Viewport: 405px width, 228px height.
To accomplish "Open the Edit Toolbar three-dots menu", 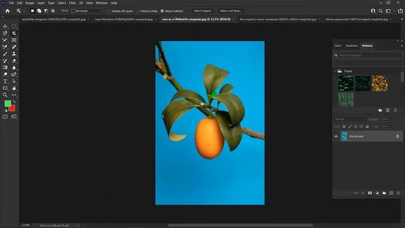I will [x=14, y=95].
